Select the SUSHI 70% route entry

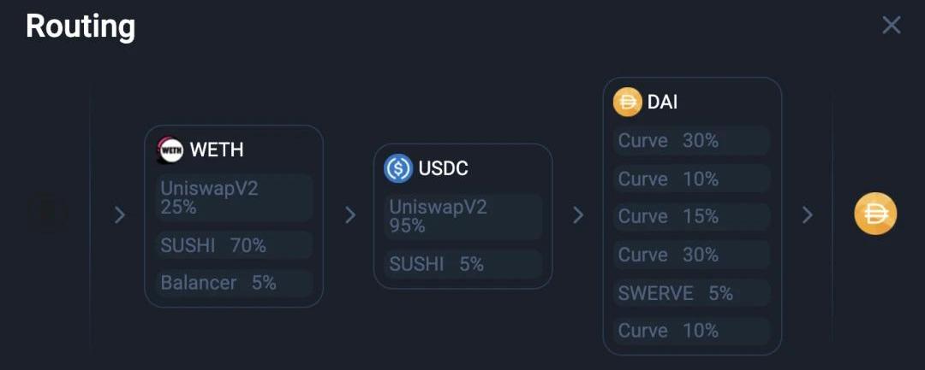click(x=234, y=245)
